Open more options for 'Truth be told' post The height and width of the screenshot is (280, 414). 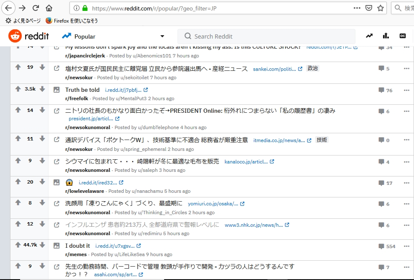406,90
